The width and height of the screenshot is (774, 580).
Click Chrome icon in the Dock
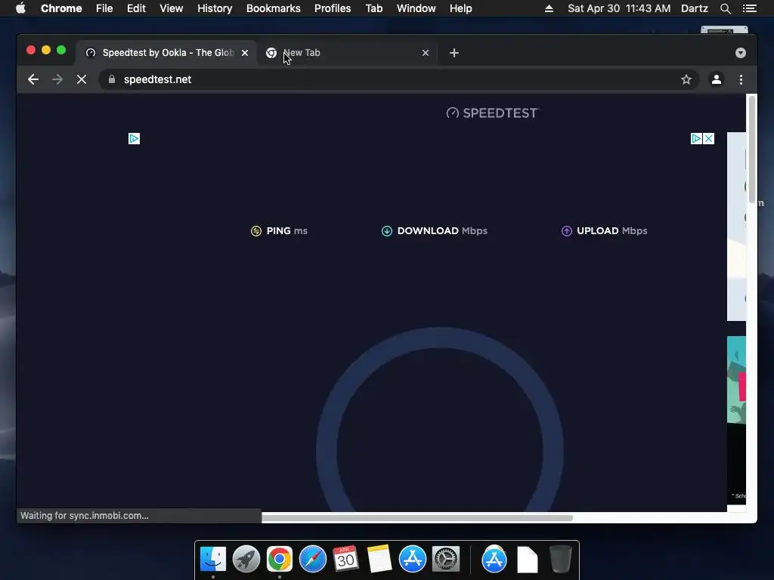[x=280, y=560]
